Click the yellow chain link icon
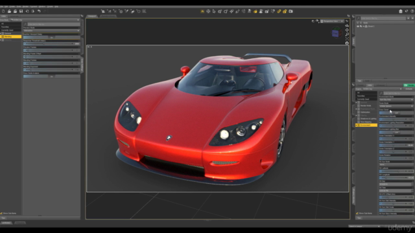 tap(279, 12)
